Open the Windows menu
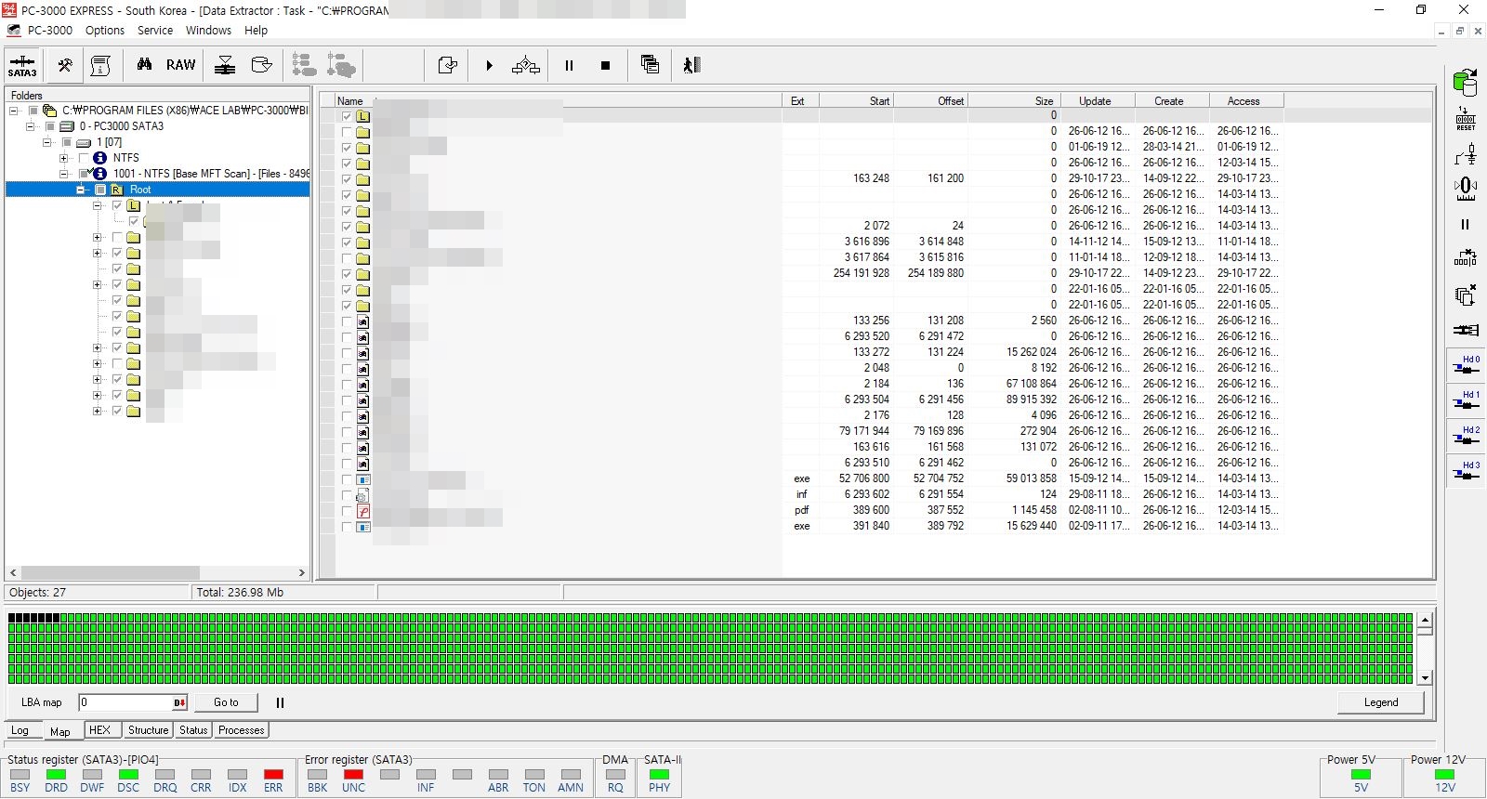 click(208, 31)
